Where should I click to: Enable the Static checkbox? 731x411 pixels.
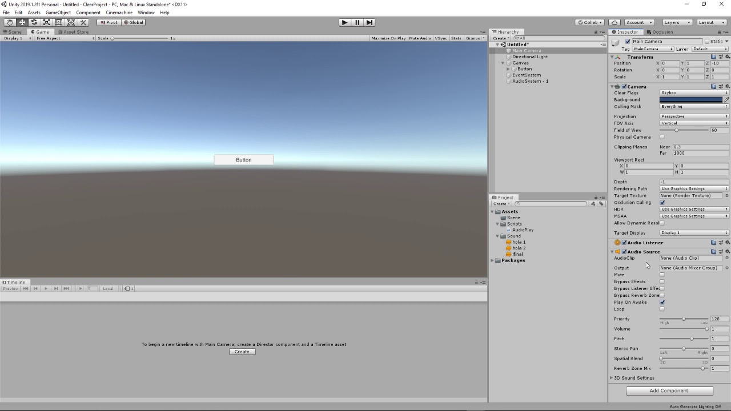706,42
